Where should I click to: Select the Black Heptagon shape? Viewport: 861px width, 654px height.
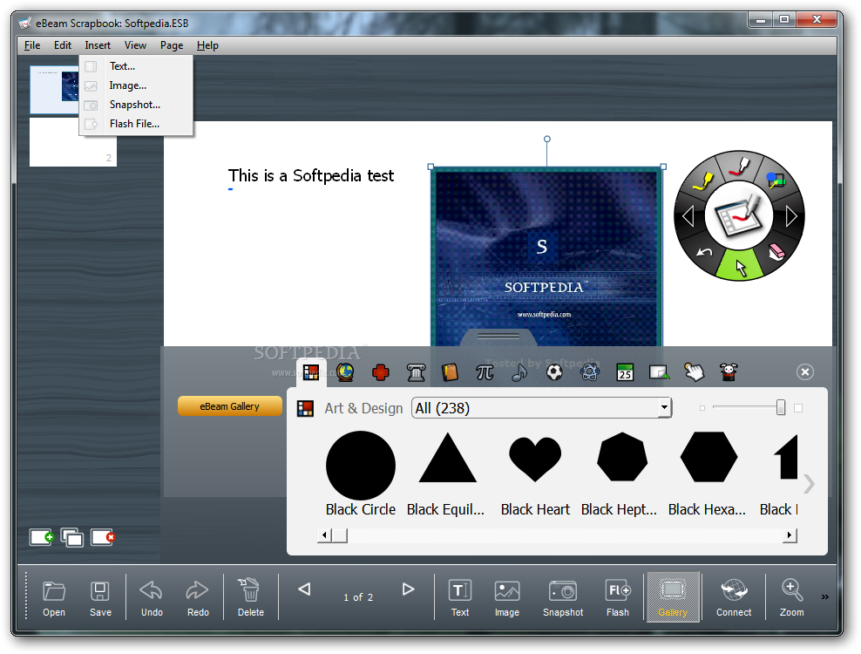(622, 457)
